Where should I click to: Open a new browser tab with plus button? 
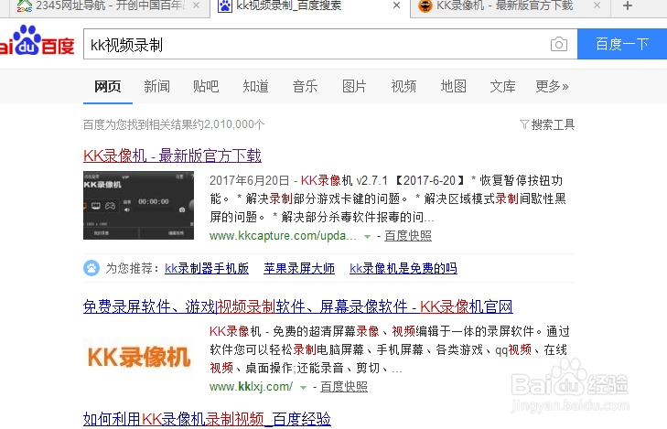click(628, 6)
